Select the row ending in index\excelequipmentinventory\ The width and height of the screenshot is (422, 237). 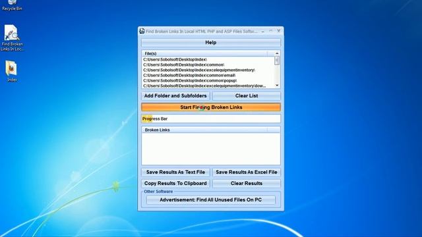[x=208, y=70]
